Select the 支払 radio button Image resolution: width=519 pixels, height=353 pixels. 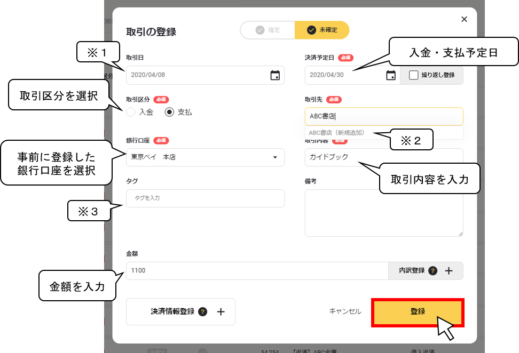pyautogui.click(x=169, y=113)
